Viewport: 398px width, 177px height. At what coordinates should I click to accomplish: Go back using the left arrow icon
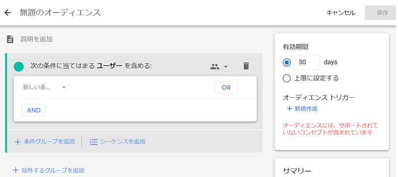tap(8, 13)
